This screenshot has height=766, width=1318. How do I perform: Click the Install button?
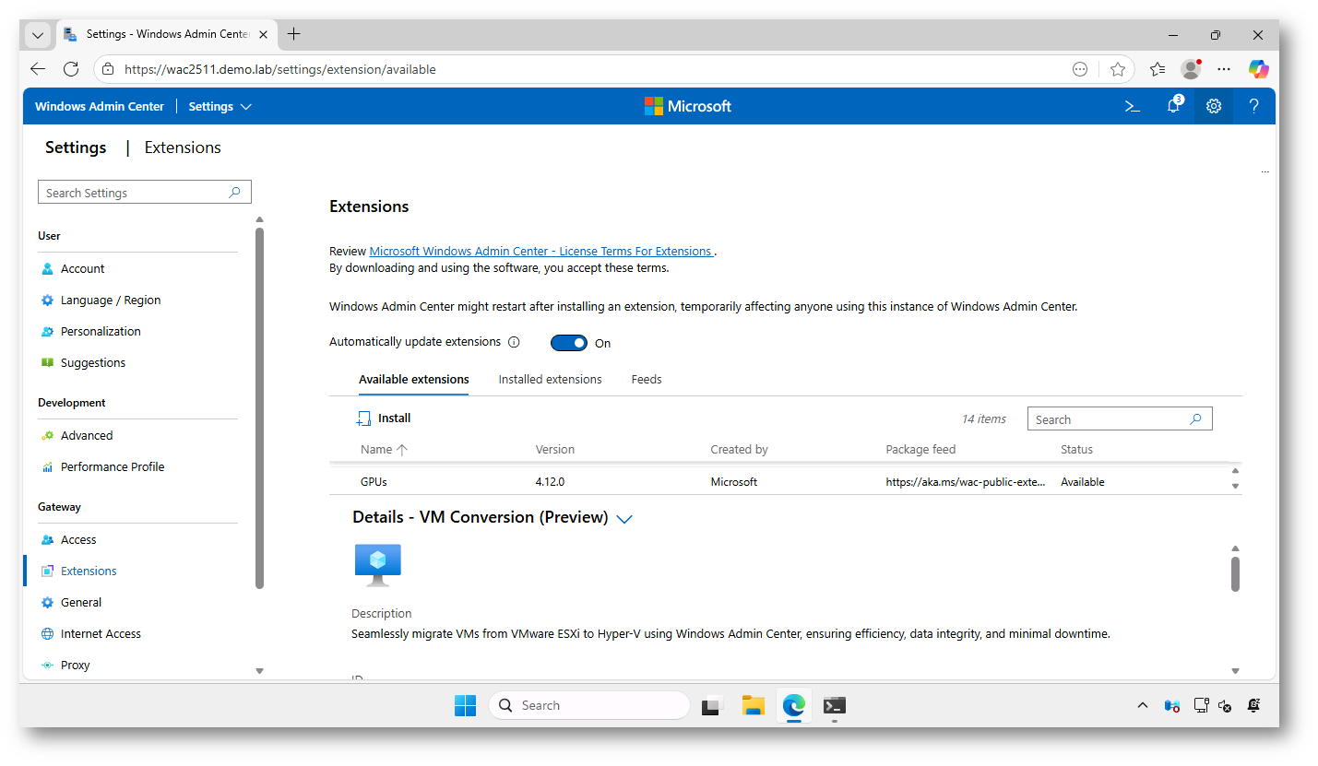(385, 418)
